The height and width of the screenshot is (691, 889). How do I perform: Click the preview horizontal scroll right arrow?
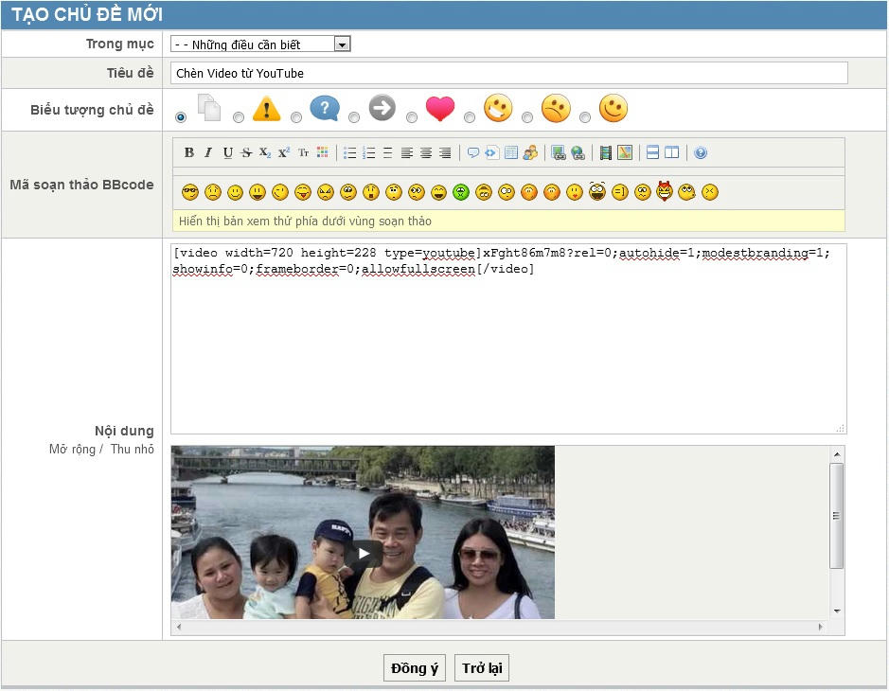(820, 627)
